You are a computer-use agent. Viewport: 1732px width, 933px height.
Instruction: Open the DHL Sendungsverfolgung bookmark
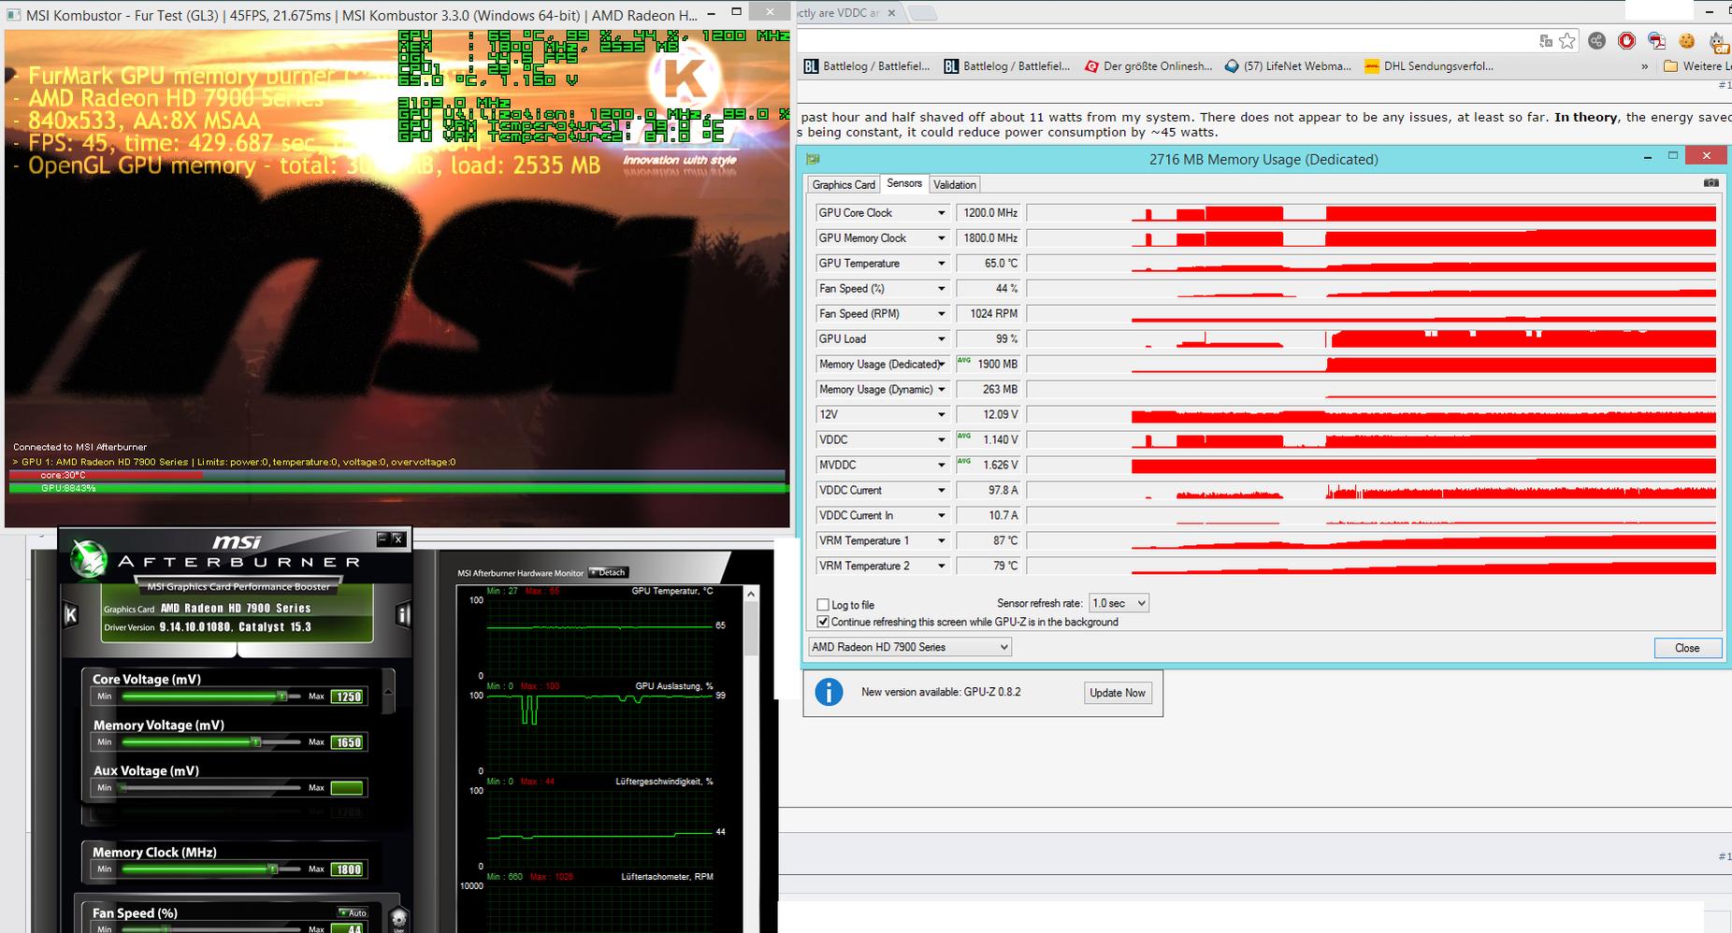[1429, 66]
